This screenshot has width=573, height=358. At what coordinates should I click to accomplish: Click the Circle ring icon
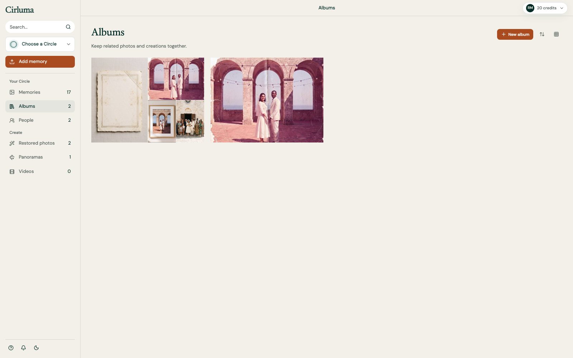pyautogui.click(x=14, y=44)
